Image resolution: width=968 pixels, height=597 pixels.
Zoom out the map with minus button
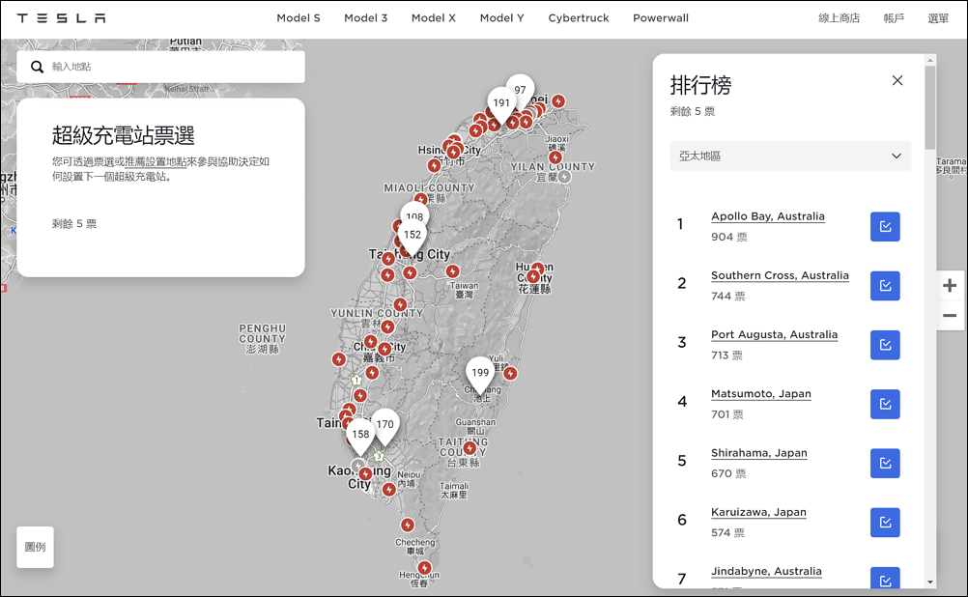950,316
